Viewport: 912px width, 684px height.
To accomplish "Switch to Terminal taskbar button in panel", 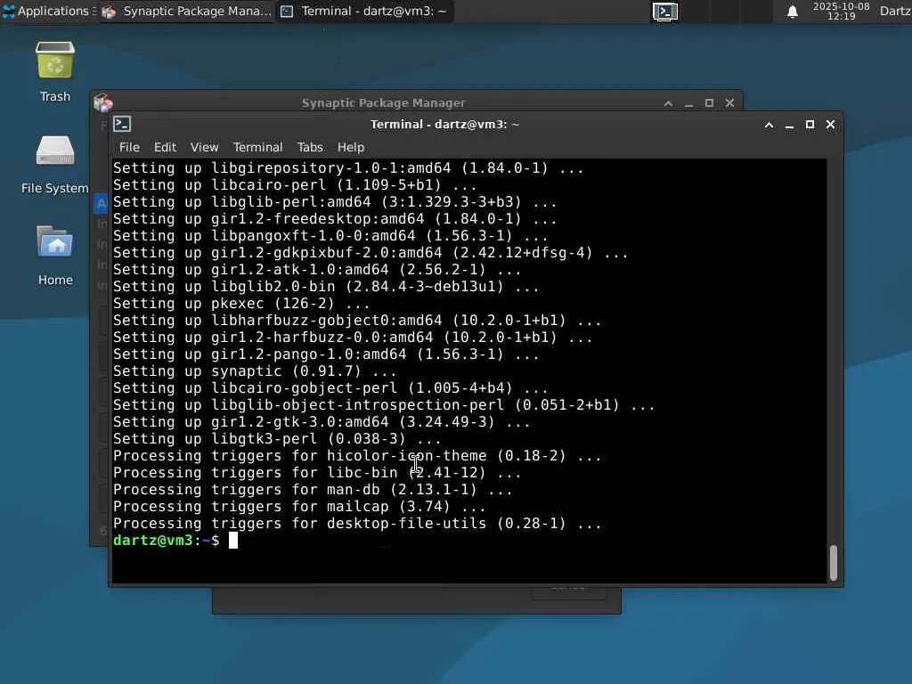I will [x=364, y=11].
